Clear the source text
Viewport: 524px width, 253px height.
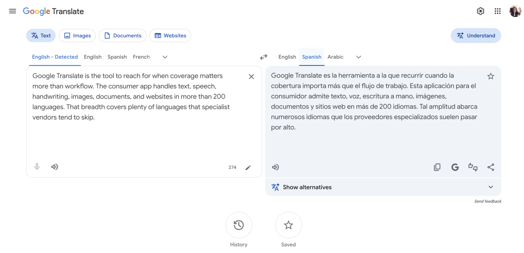251,77
